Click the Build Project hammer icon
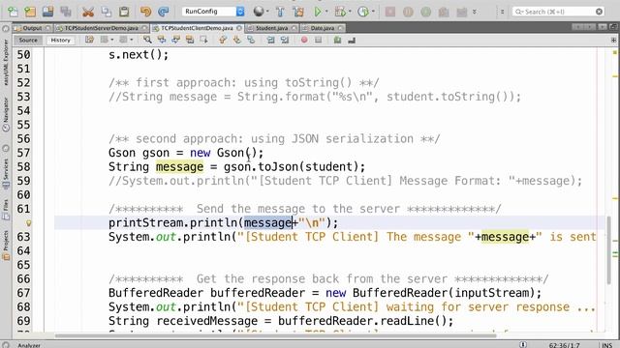The height and width of the screenshot is (348, 620). click(280, 12)
